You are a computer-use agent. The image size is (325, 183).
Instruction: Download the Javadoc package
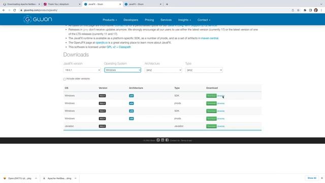211,126
